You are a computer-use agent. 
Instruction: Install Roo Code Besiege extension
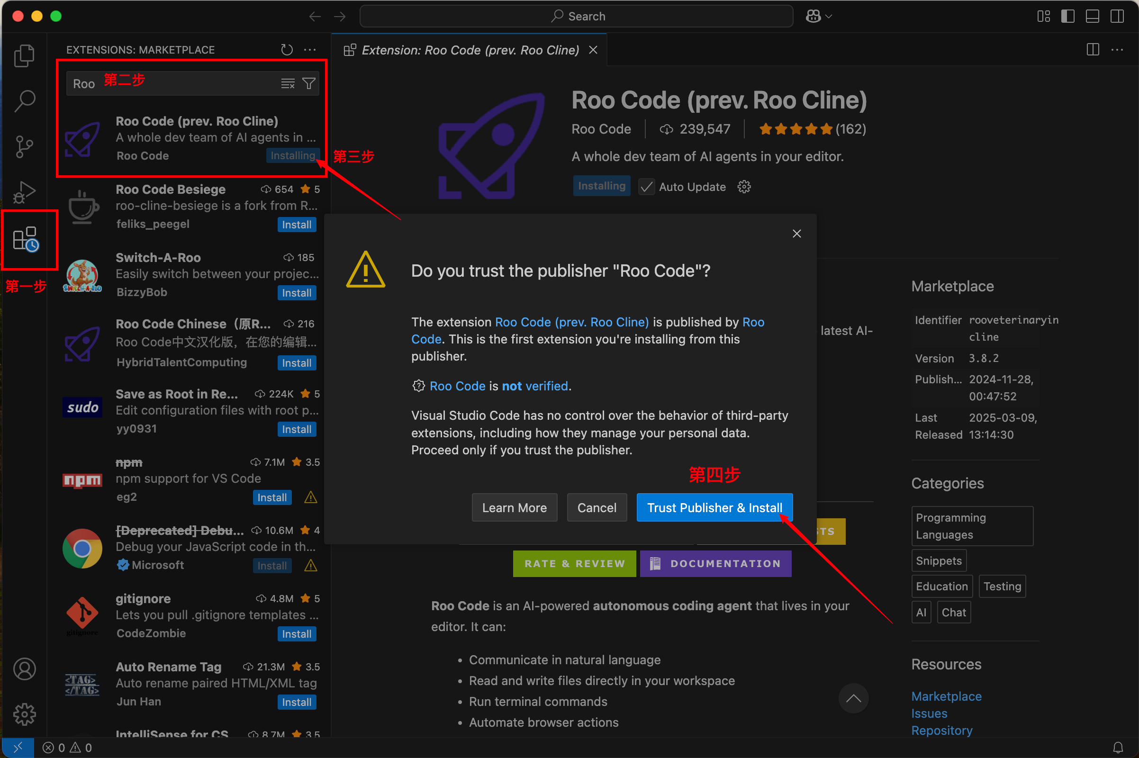point(296,225)
